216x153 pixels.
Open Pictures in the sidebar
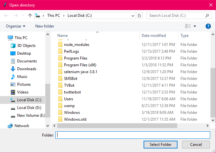pyautogui.click(x=20, y=84)
